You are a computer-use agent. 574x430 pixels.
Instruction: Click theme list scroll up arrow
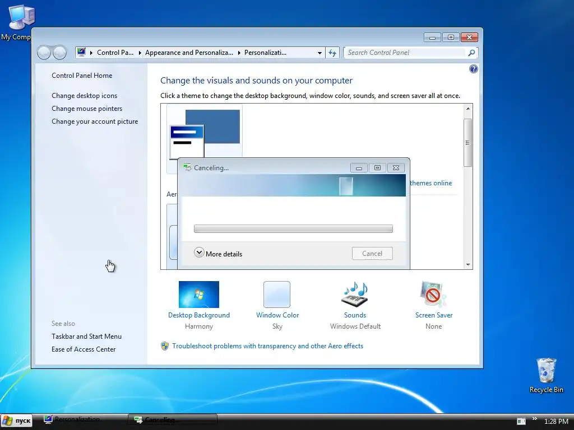click(468, 109)
